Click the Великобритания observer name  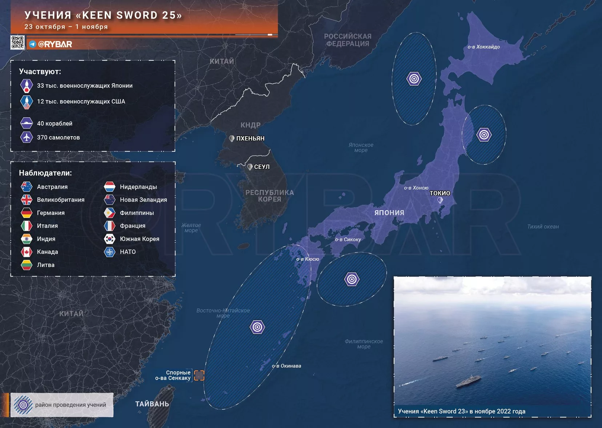pyautogui.click(x=61, y=200)
